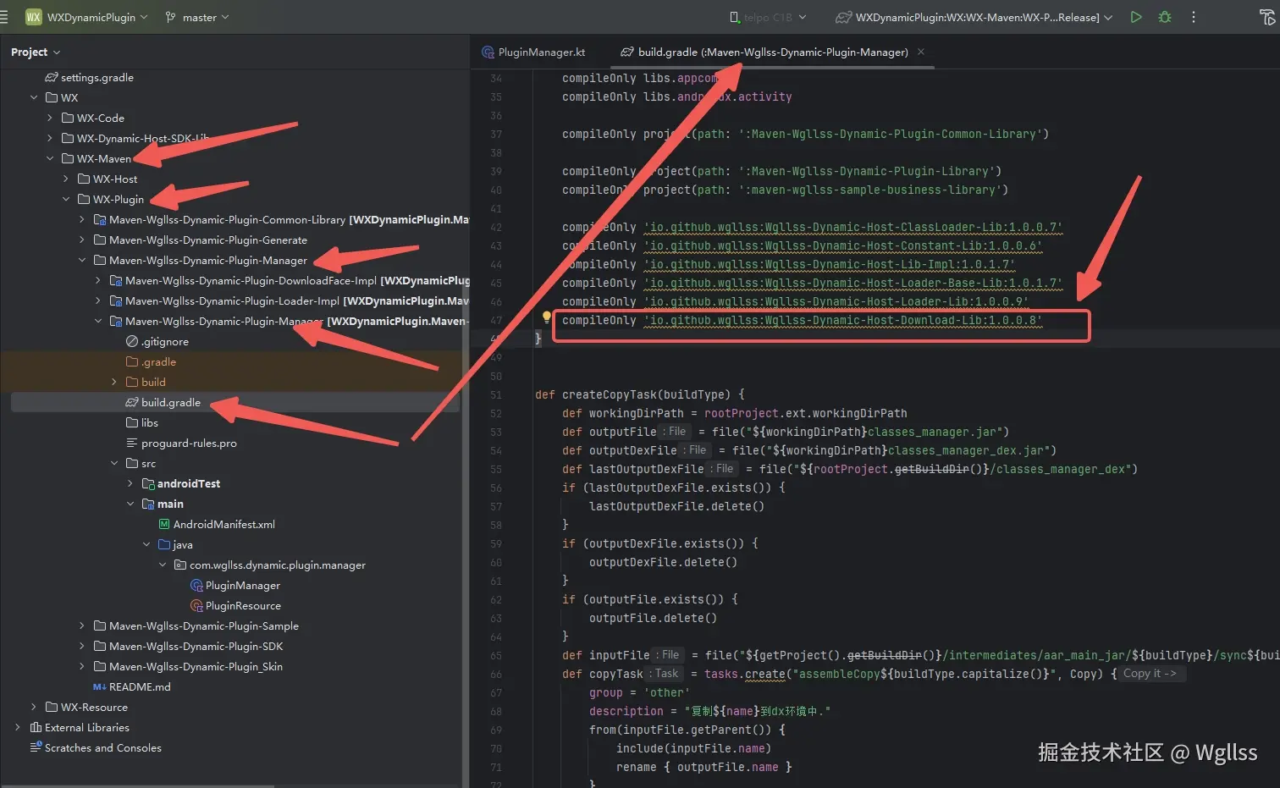1280x788 pixels.
Task: Open the device selector dropdown
Action: 768,17
